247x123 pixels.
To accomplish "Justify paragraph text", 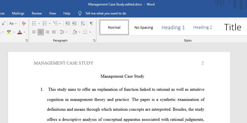I will tap(54, 32).
